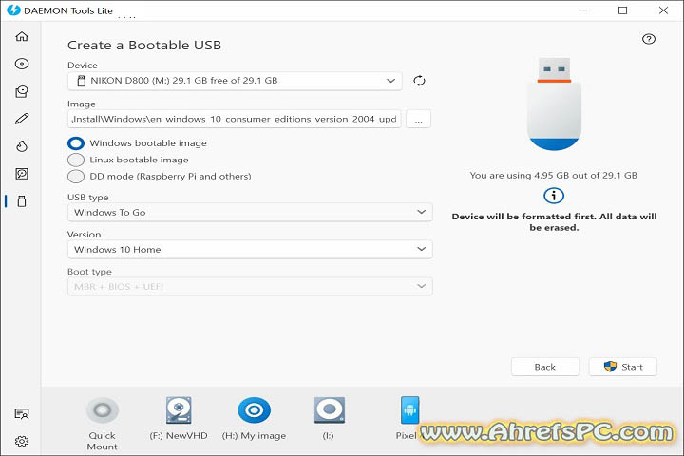Click 'Create a Bootable USB' heading

(x=144, y=46)
